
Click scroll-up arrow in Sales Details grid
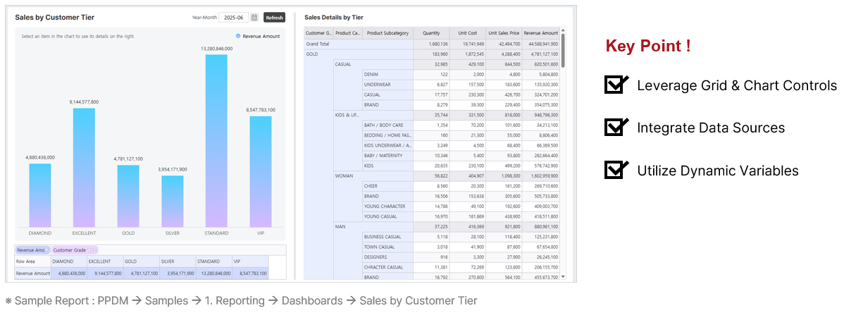(562, 32)
